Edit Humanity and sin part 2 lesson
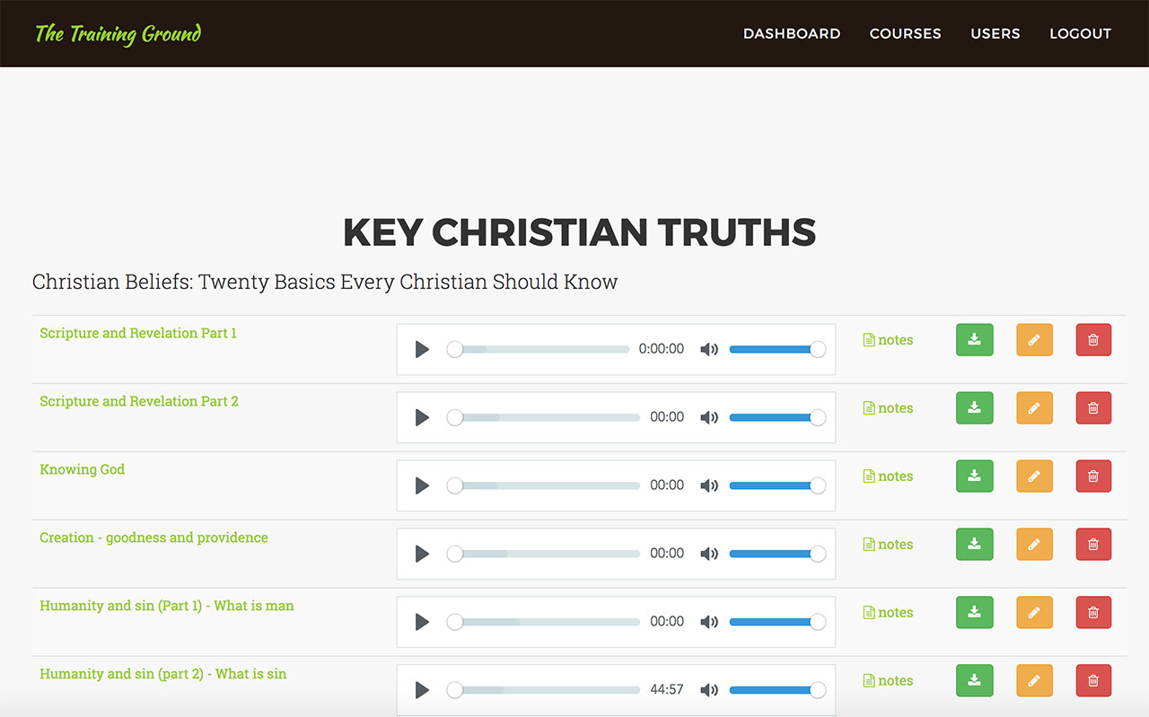 pos(1034,681)
